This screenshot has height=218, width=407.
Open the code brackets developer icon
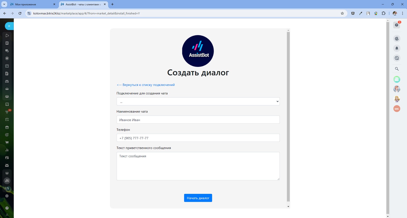point(7,188)
